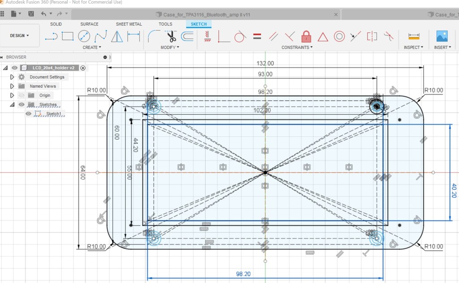Activate the Trim scissors tool
The image size is (459, 283).
point(172,36)
